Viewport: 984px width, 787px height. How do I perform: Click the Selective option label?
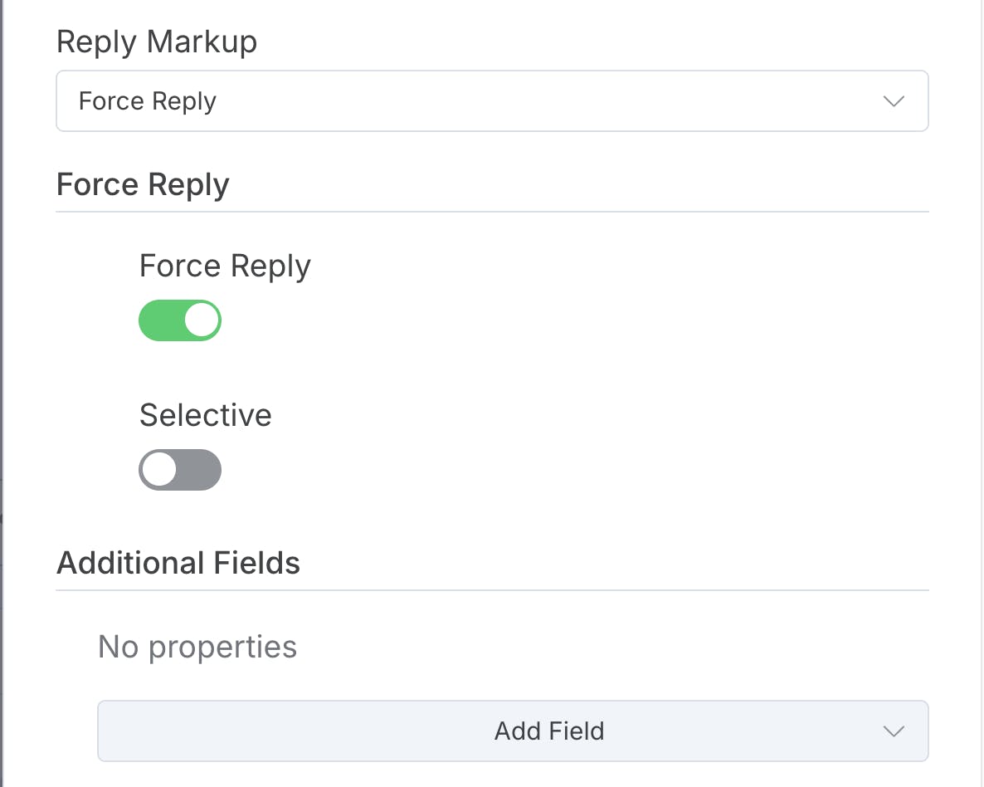[x=205, y=415]
